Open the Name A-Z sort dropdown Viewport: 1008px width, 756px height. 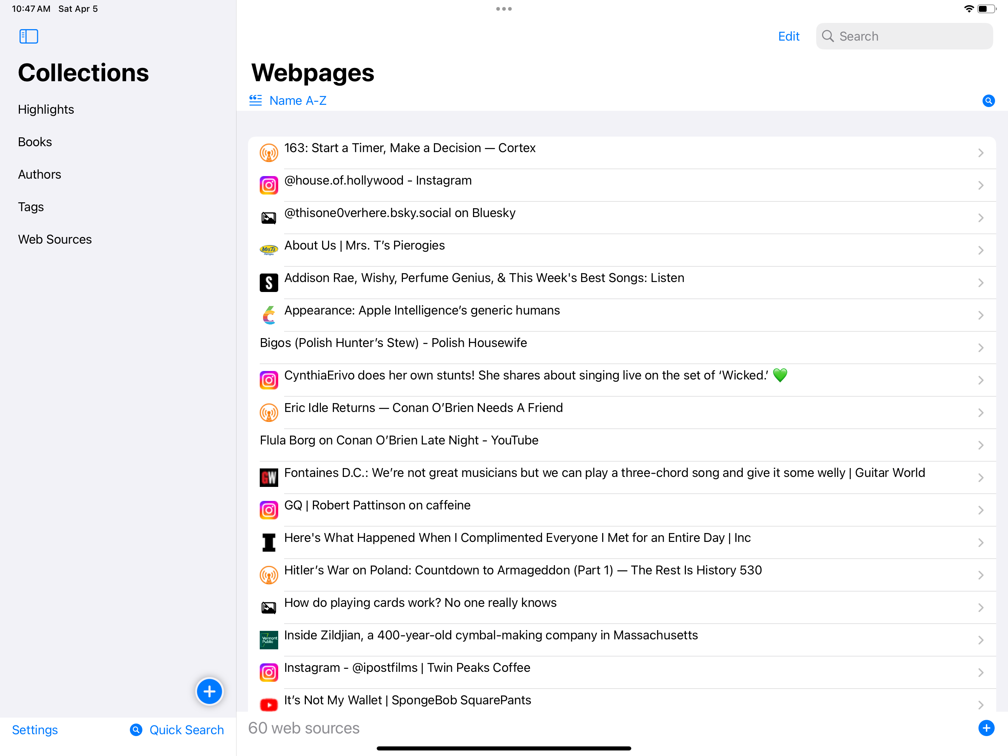298,100
